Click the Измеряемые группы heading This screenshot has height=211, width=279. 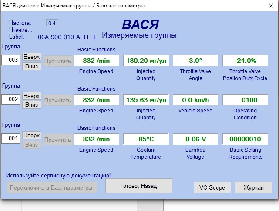139,35
